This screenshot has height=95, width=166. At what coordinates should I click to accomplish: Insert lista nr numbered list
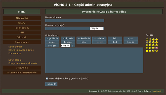131,42
